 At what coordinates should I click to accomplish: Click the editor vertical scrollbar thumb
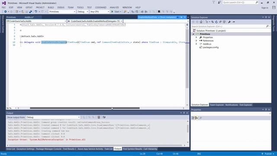tap(187, 58)
